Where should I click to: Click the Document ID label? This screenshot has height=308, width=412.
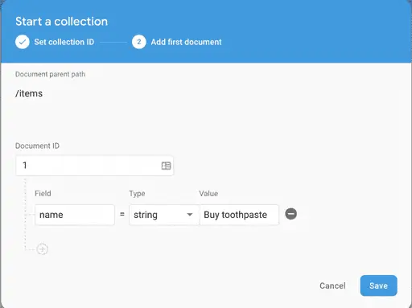pyautogui.click(x=37, y=146)
